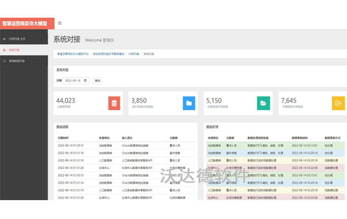Viewport: 347px width, 219px height.
Task: Click the 数据更新时间 column header
Action: coord(300,138)
